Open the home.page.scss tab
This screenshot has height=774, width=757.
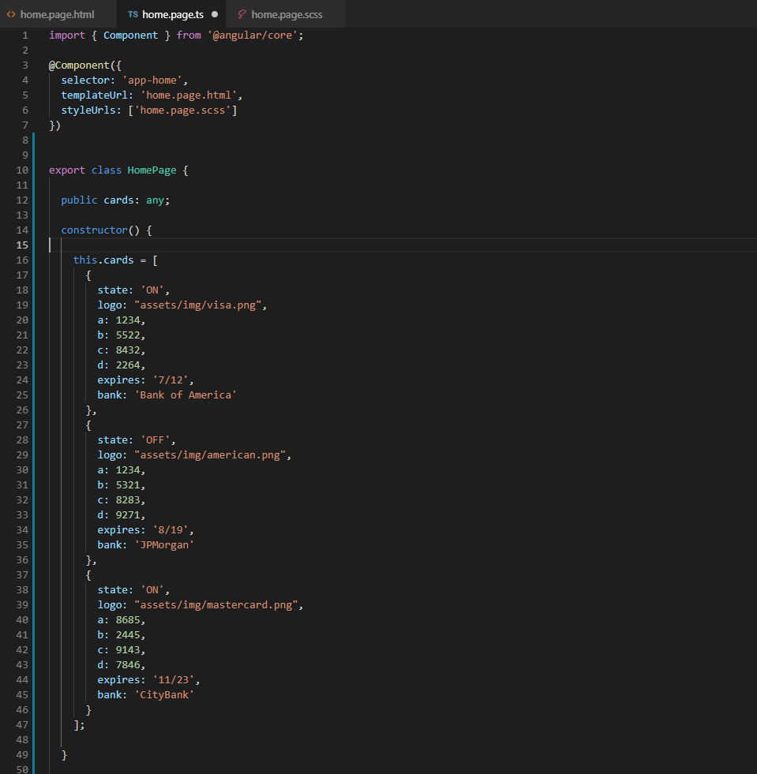(x=286, y=14)
